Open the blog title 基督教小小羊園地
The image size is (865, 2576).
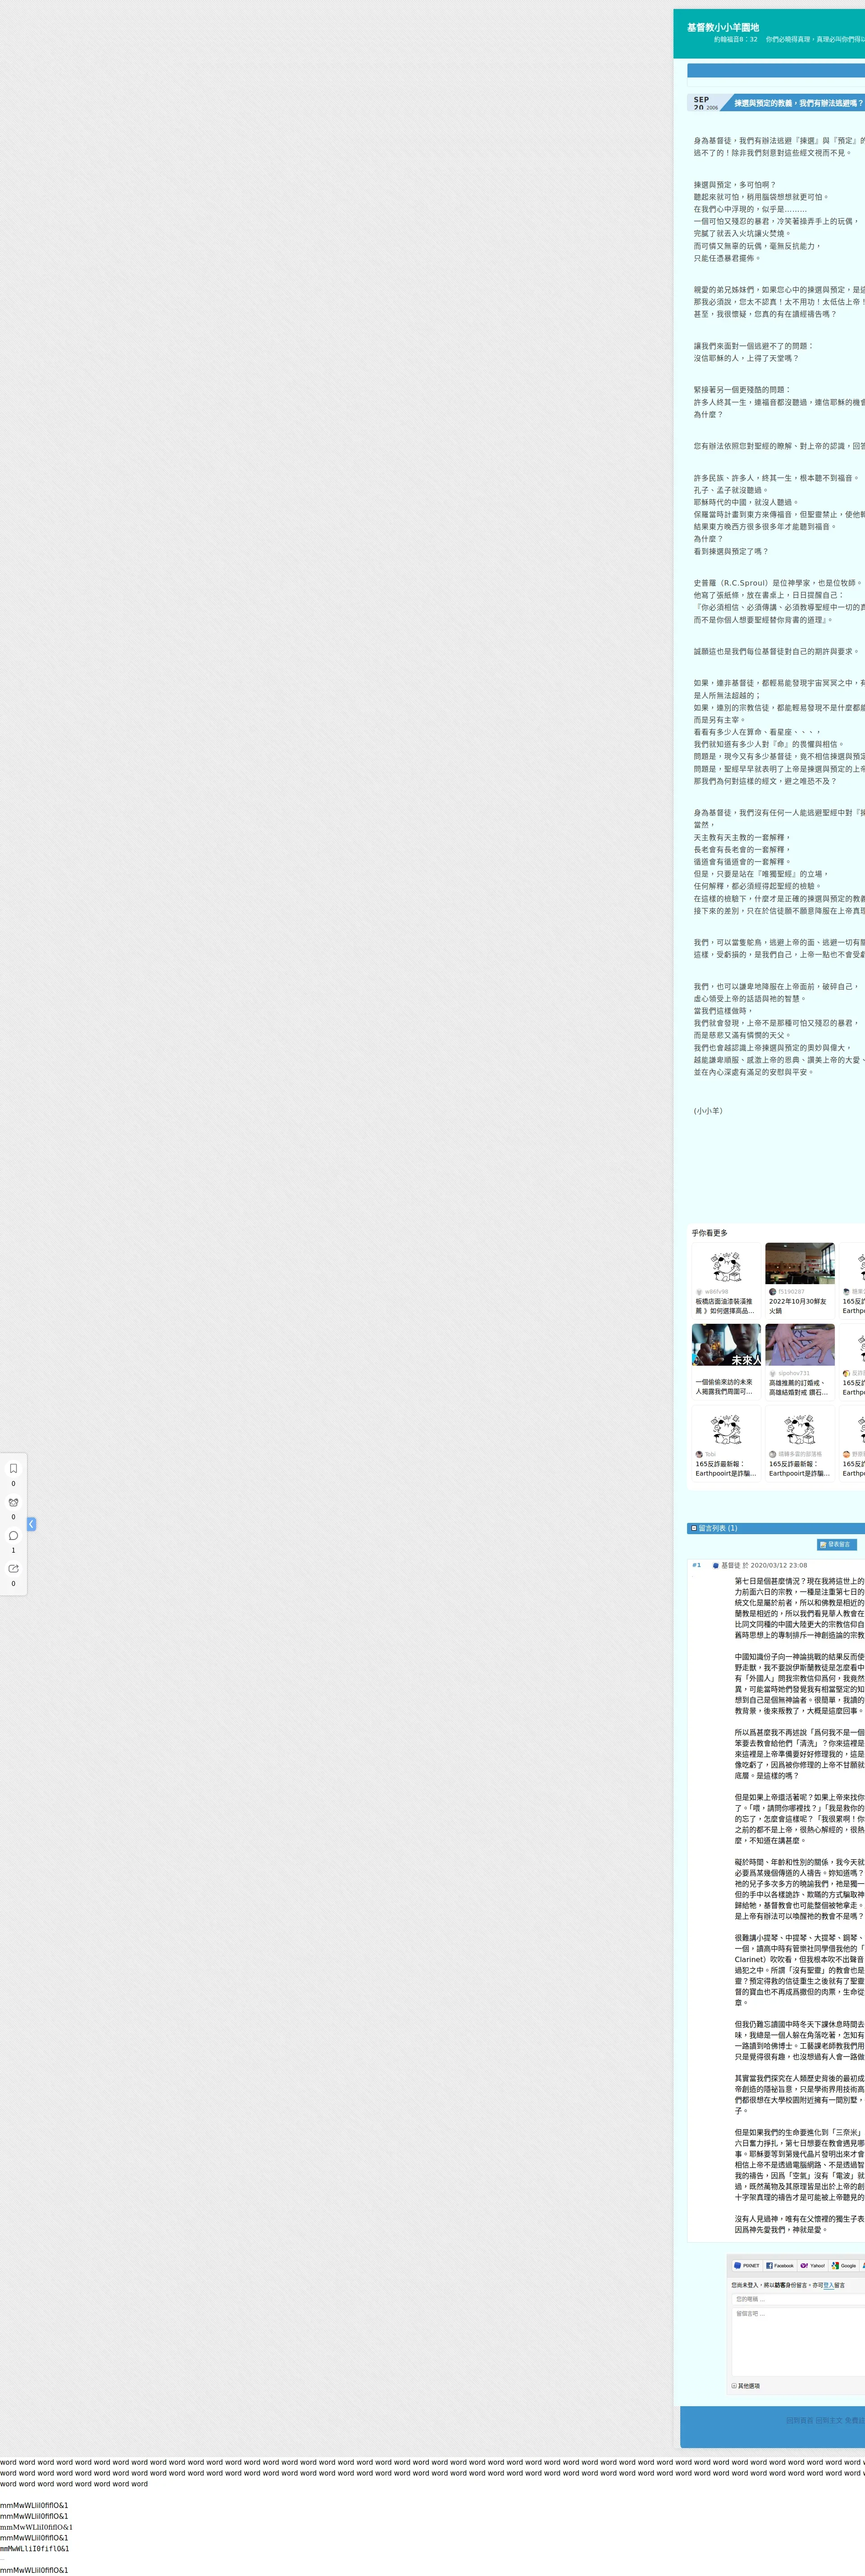[722, 27]
